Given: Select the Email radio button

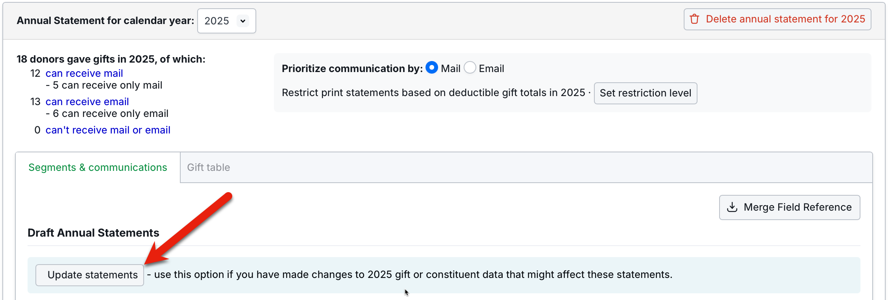Looking at the screenshot, I should tap(470, 68).
